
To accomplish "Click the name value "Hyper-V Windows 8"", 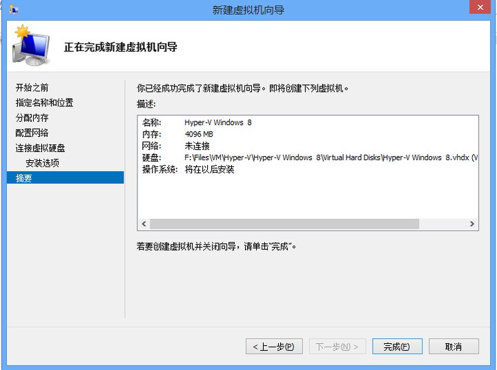I will [218, 122].
